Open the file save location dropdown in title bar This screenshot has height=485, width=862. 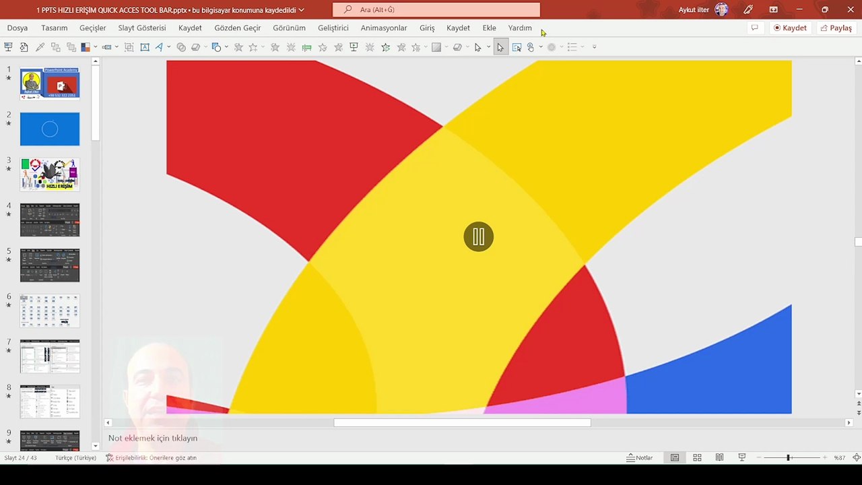click(x=301, y=10)
